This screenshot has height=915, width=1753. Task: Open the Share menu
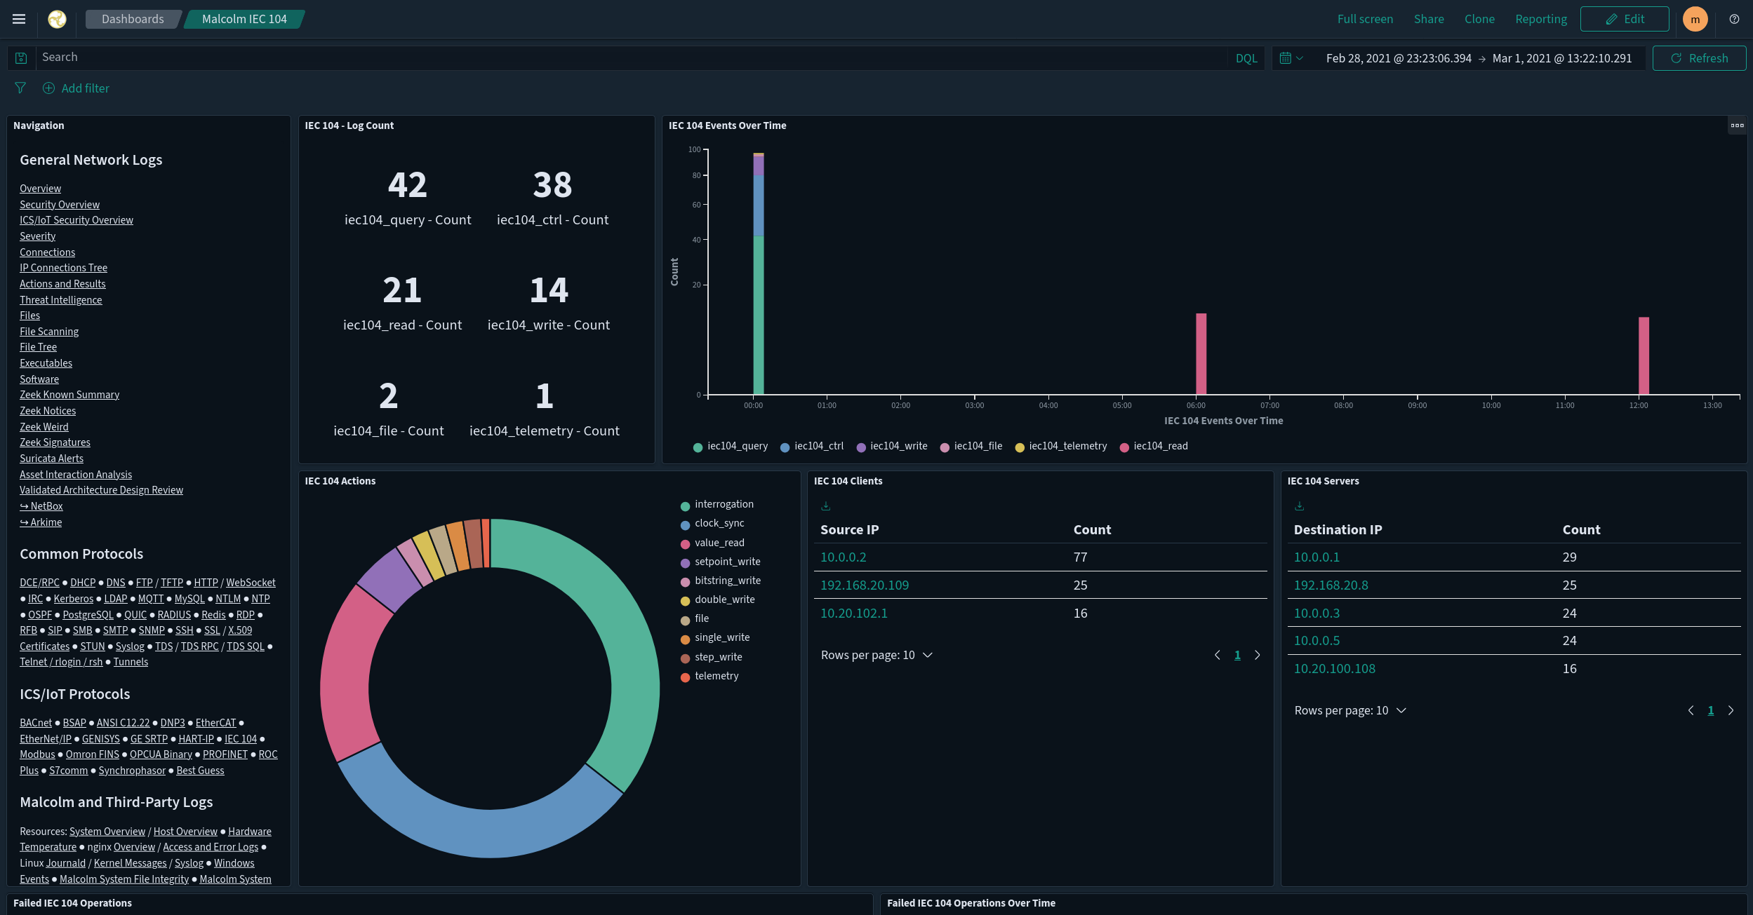click(x=1429, y=19)
